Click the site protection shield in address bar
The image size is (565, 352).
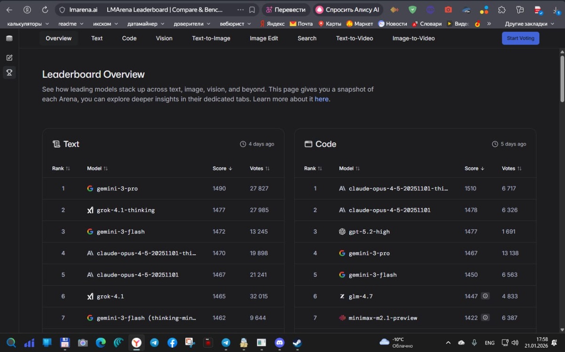click(x=62, y=9)
